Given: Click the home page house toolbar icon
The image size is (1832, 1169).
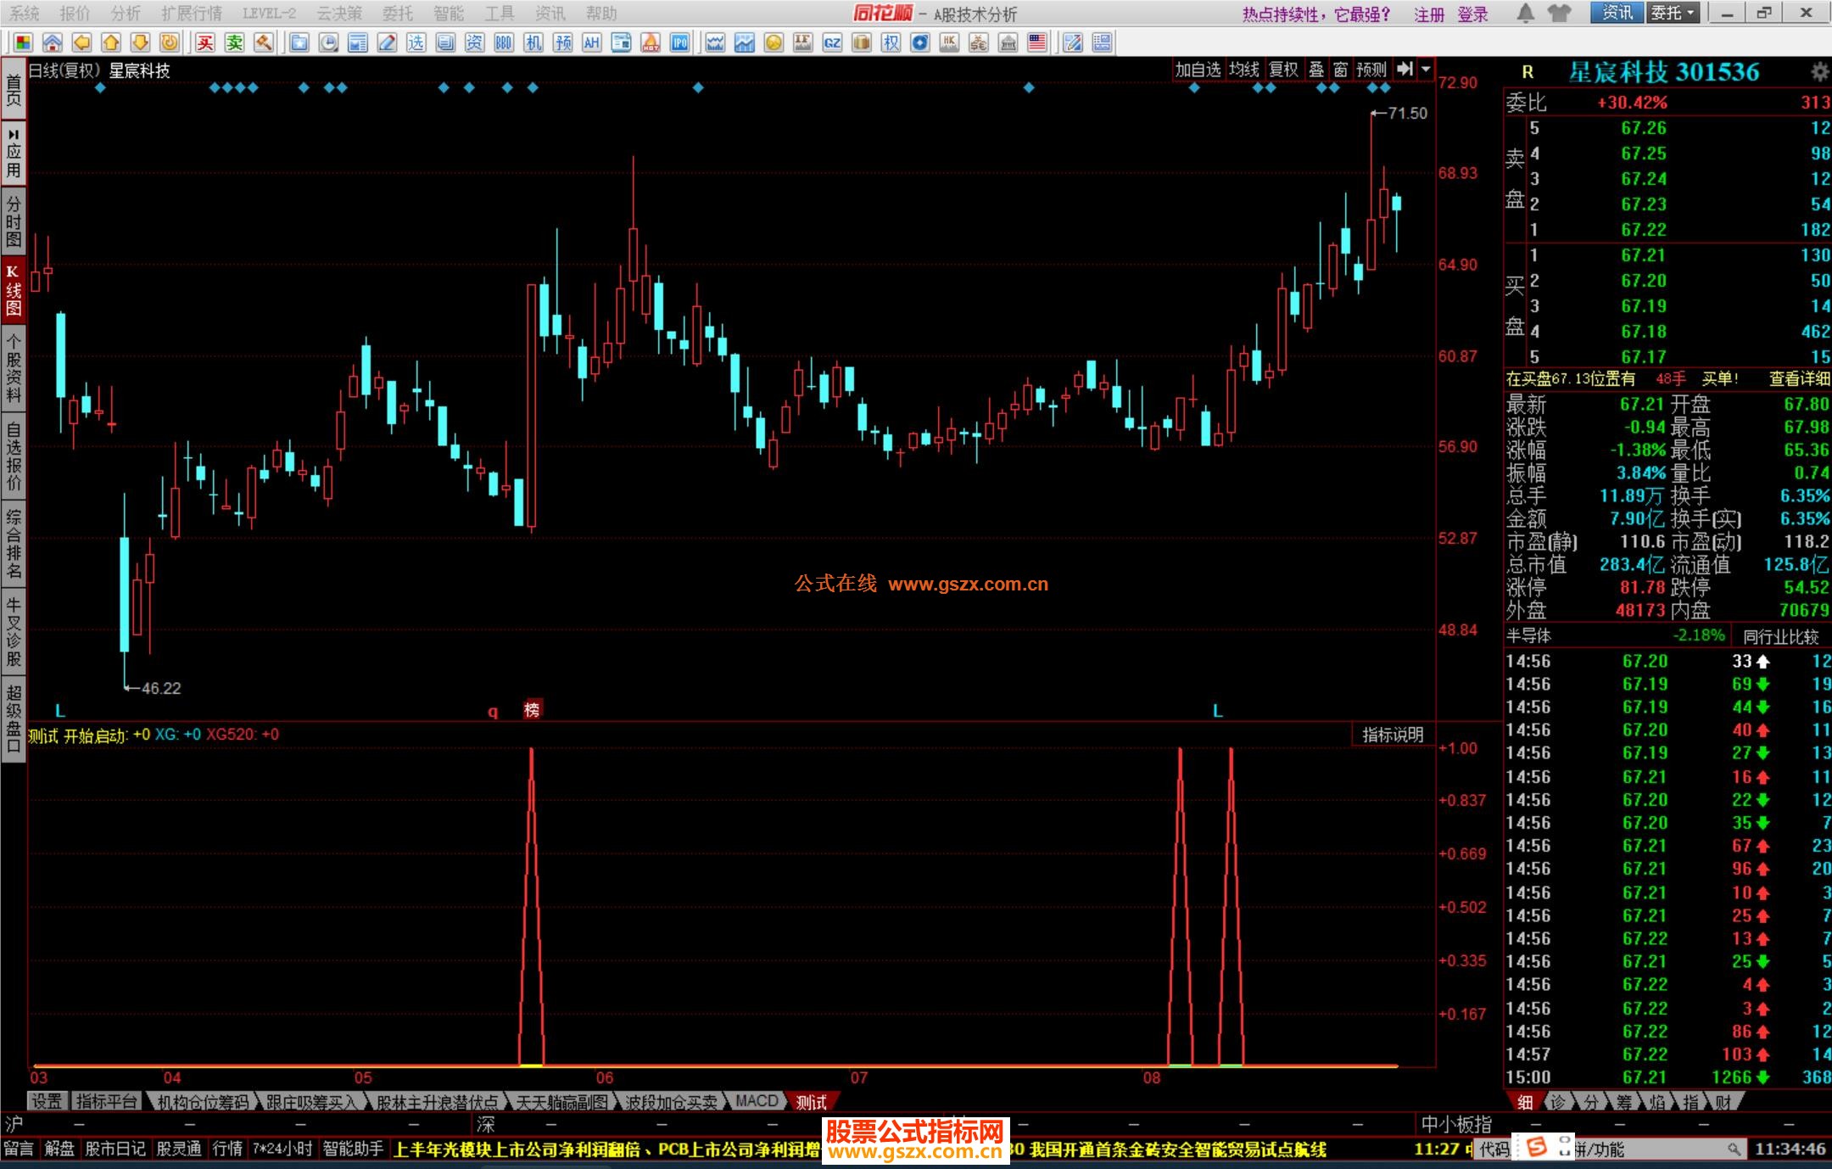Looking at the screenshot, I should (x=53, y=42).
